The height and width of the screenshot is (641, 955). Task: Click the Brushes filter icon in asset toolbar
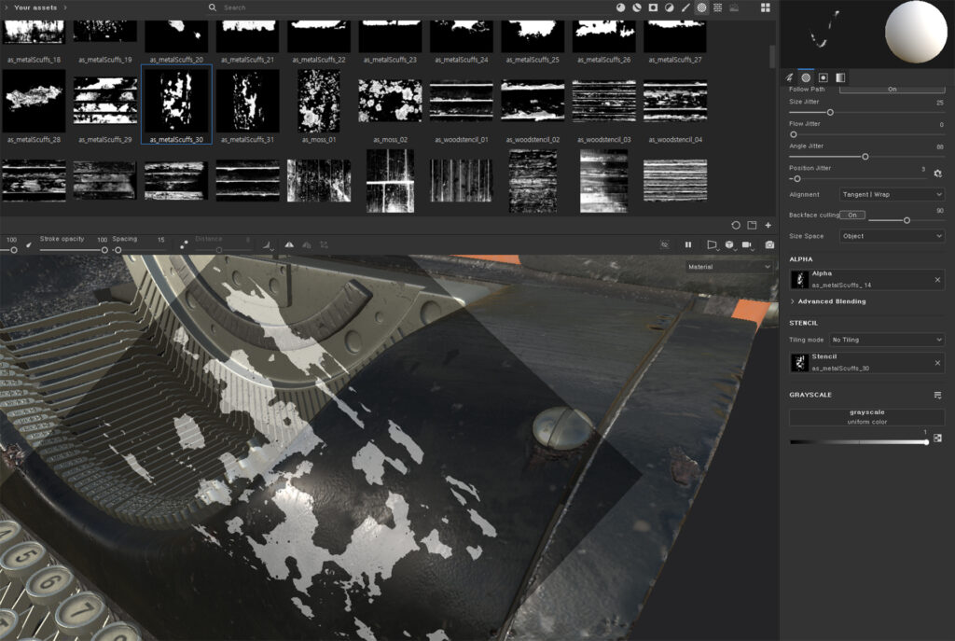685,7
